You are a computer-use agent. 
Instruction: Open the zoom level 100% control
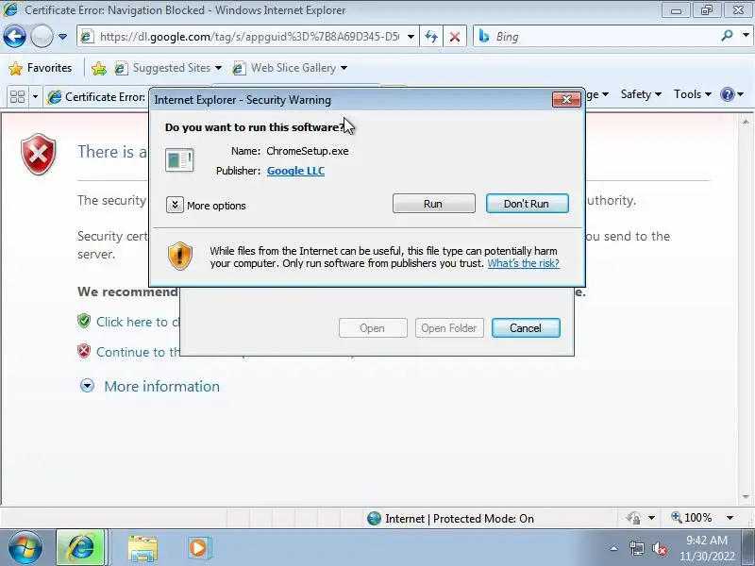(x=692, y=518)
